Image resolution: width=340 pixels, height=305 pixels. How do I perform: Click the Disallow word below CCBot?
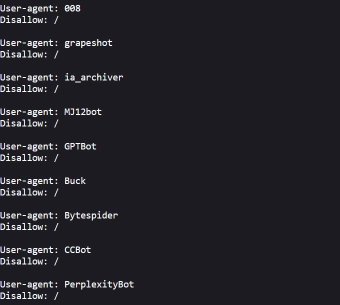(x=21, y=261)
